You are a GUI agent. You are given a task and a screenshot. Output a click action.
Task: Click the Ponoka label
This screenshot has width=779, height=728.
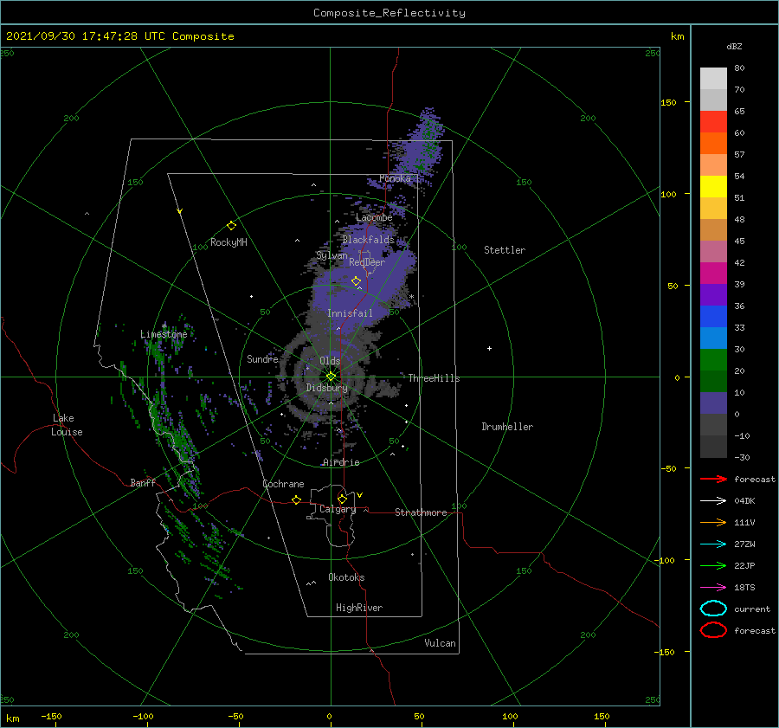click(395, 178)
